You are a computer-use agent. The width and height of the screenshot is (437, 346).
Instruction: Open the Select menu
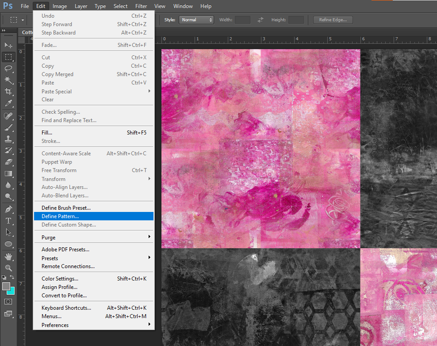[120, 6]
